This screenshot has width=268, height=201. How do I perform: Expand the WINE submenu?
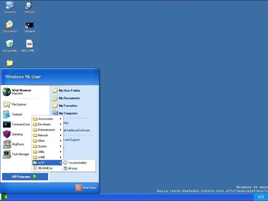click(x=47, y=157)
